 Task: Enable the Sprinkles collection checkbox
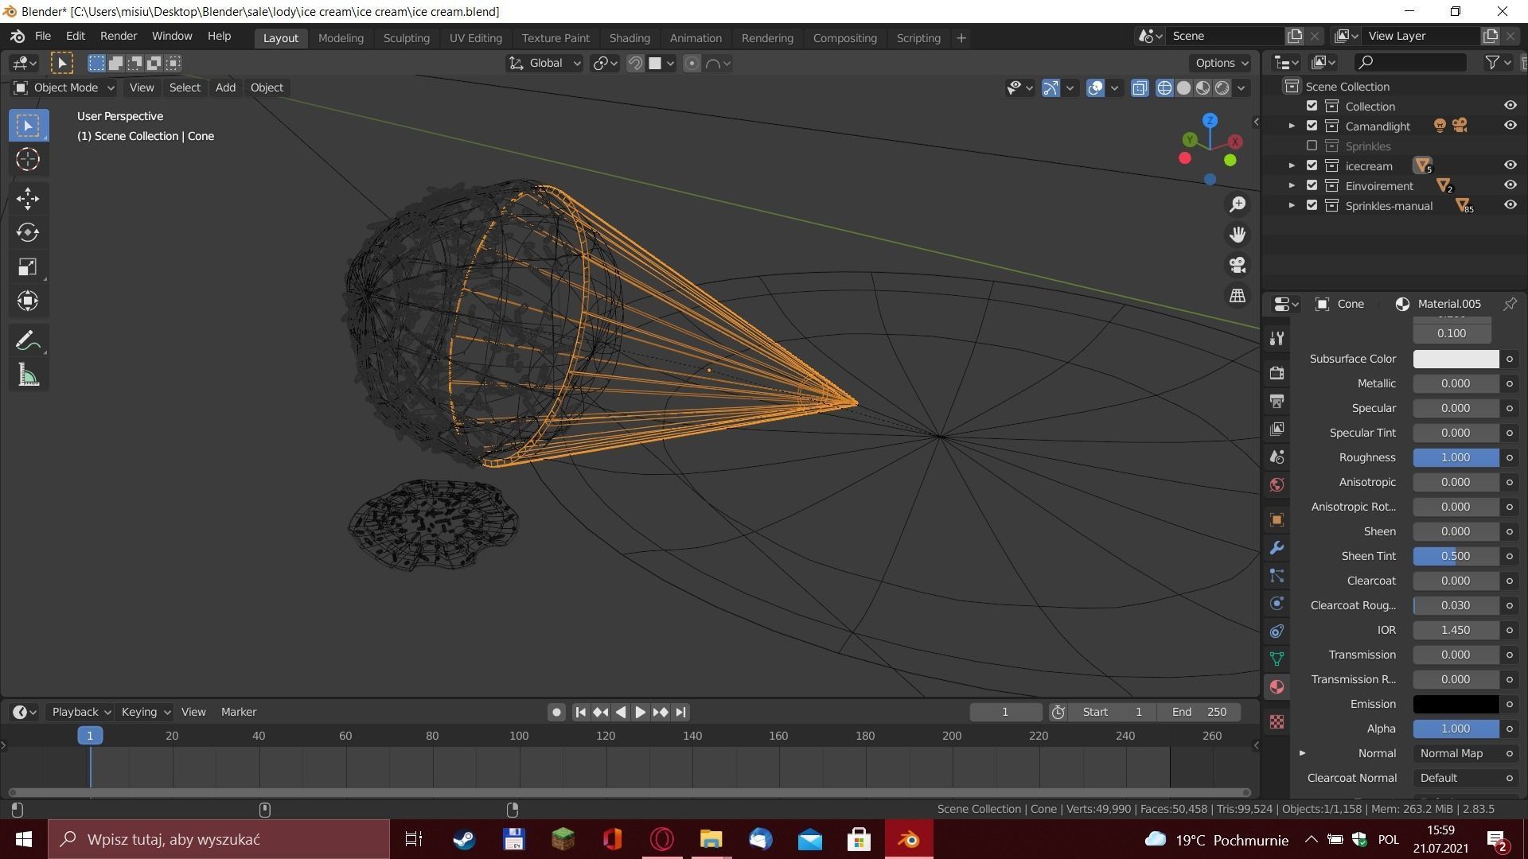(x=1312, y=146)
